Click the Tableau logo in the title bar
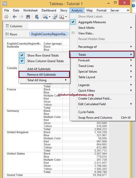The height and width of the screenshot is (178, 136). (5, 4)
